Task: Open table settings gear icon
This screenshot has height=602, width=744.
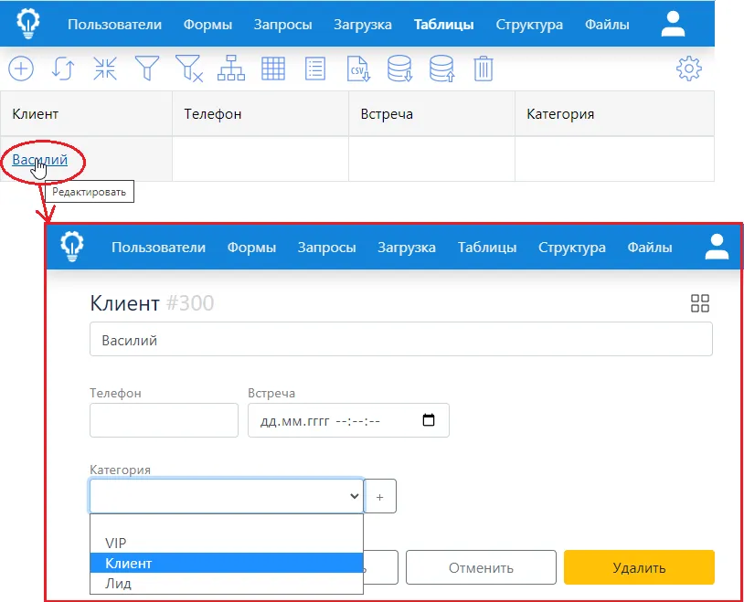Action: [689, 69]
